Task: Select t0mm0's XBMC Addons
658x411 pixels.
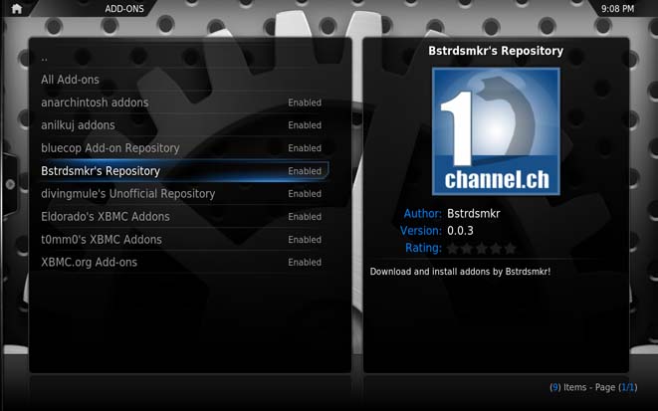Action: (184, 240)
